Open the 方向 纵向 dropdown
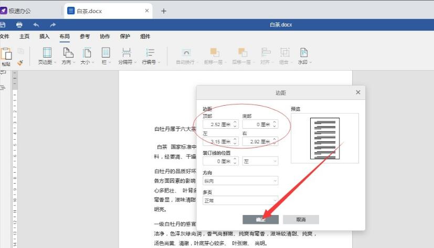434x248 pixels. point(240,181)
